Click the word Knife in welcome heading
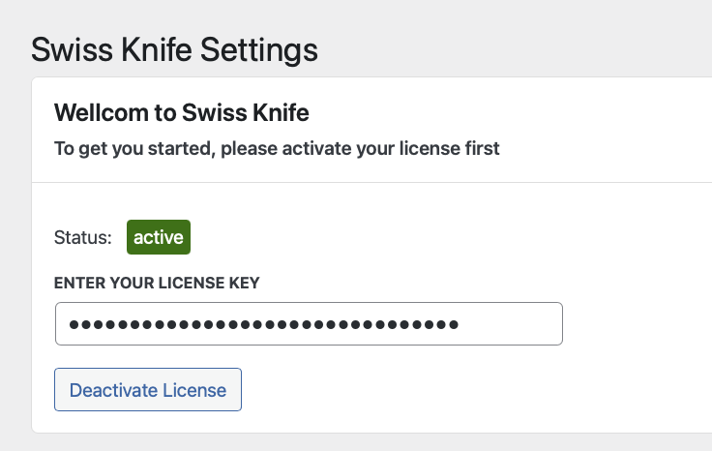Image resolution: width=712 pixels, height=451 pixels. tap(281, 112)
